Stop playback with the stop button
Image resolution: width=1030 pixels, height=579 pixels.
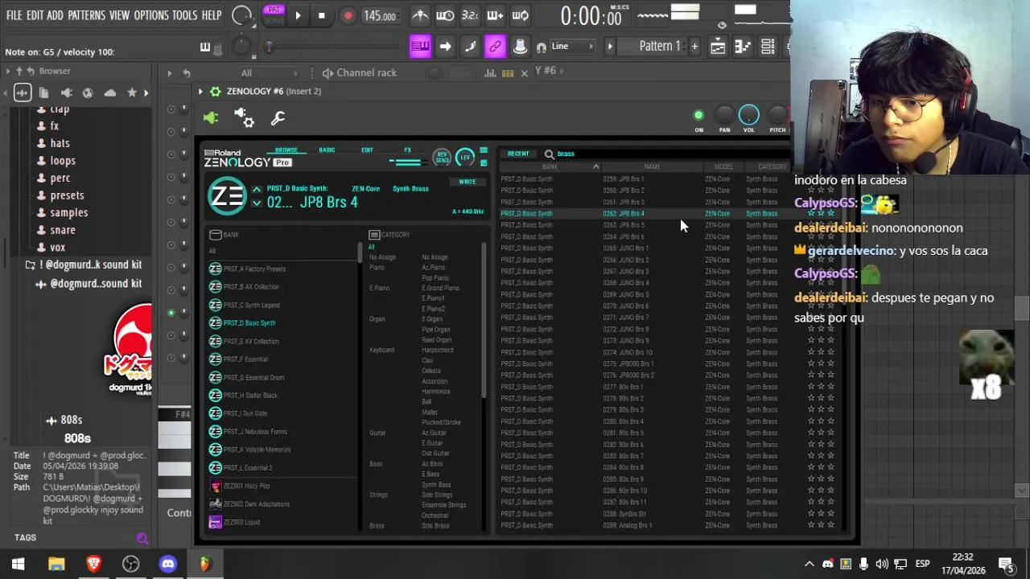[321, 15]
